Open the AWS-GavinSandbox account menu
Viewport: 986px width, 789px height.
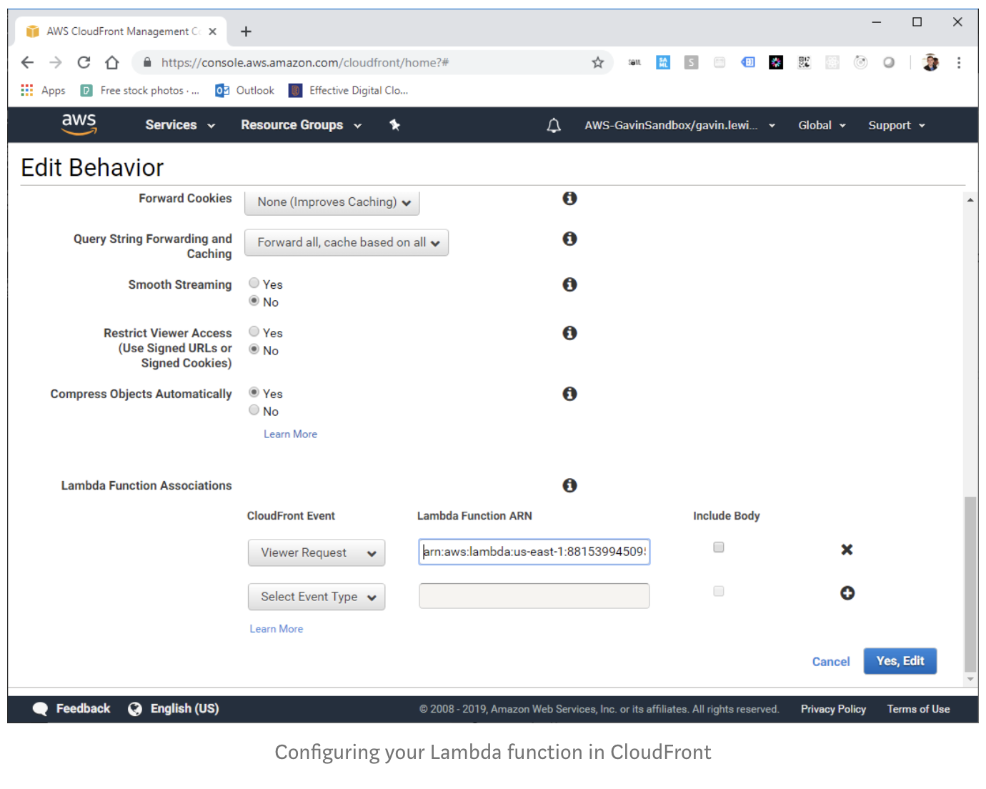pyautogui.click(x=679, y=125)
